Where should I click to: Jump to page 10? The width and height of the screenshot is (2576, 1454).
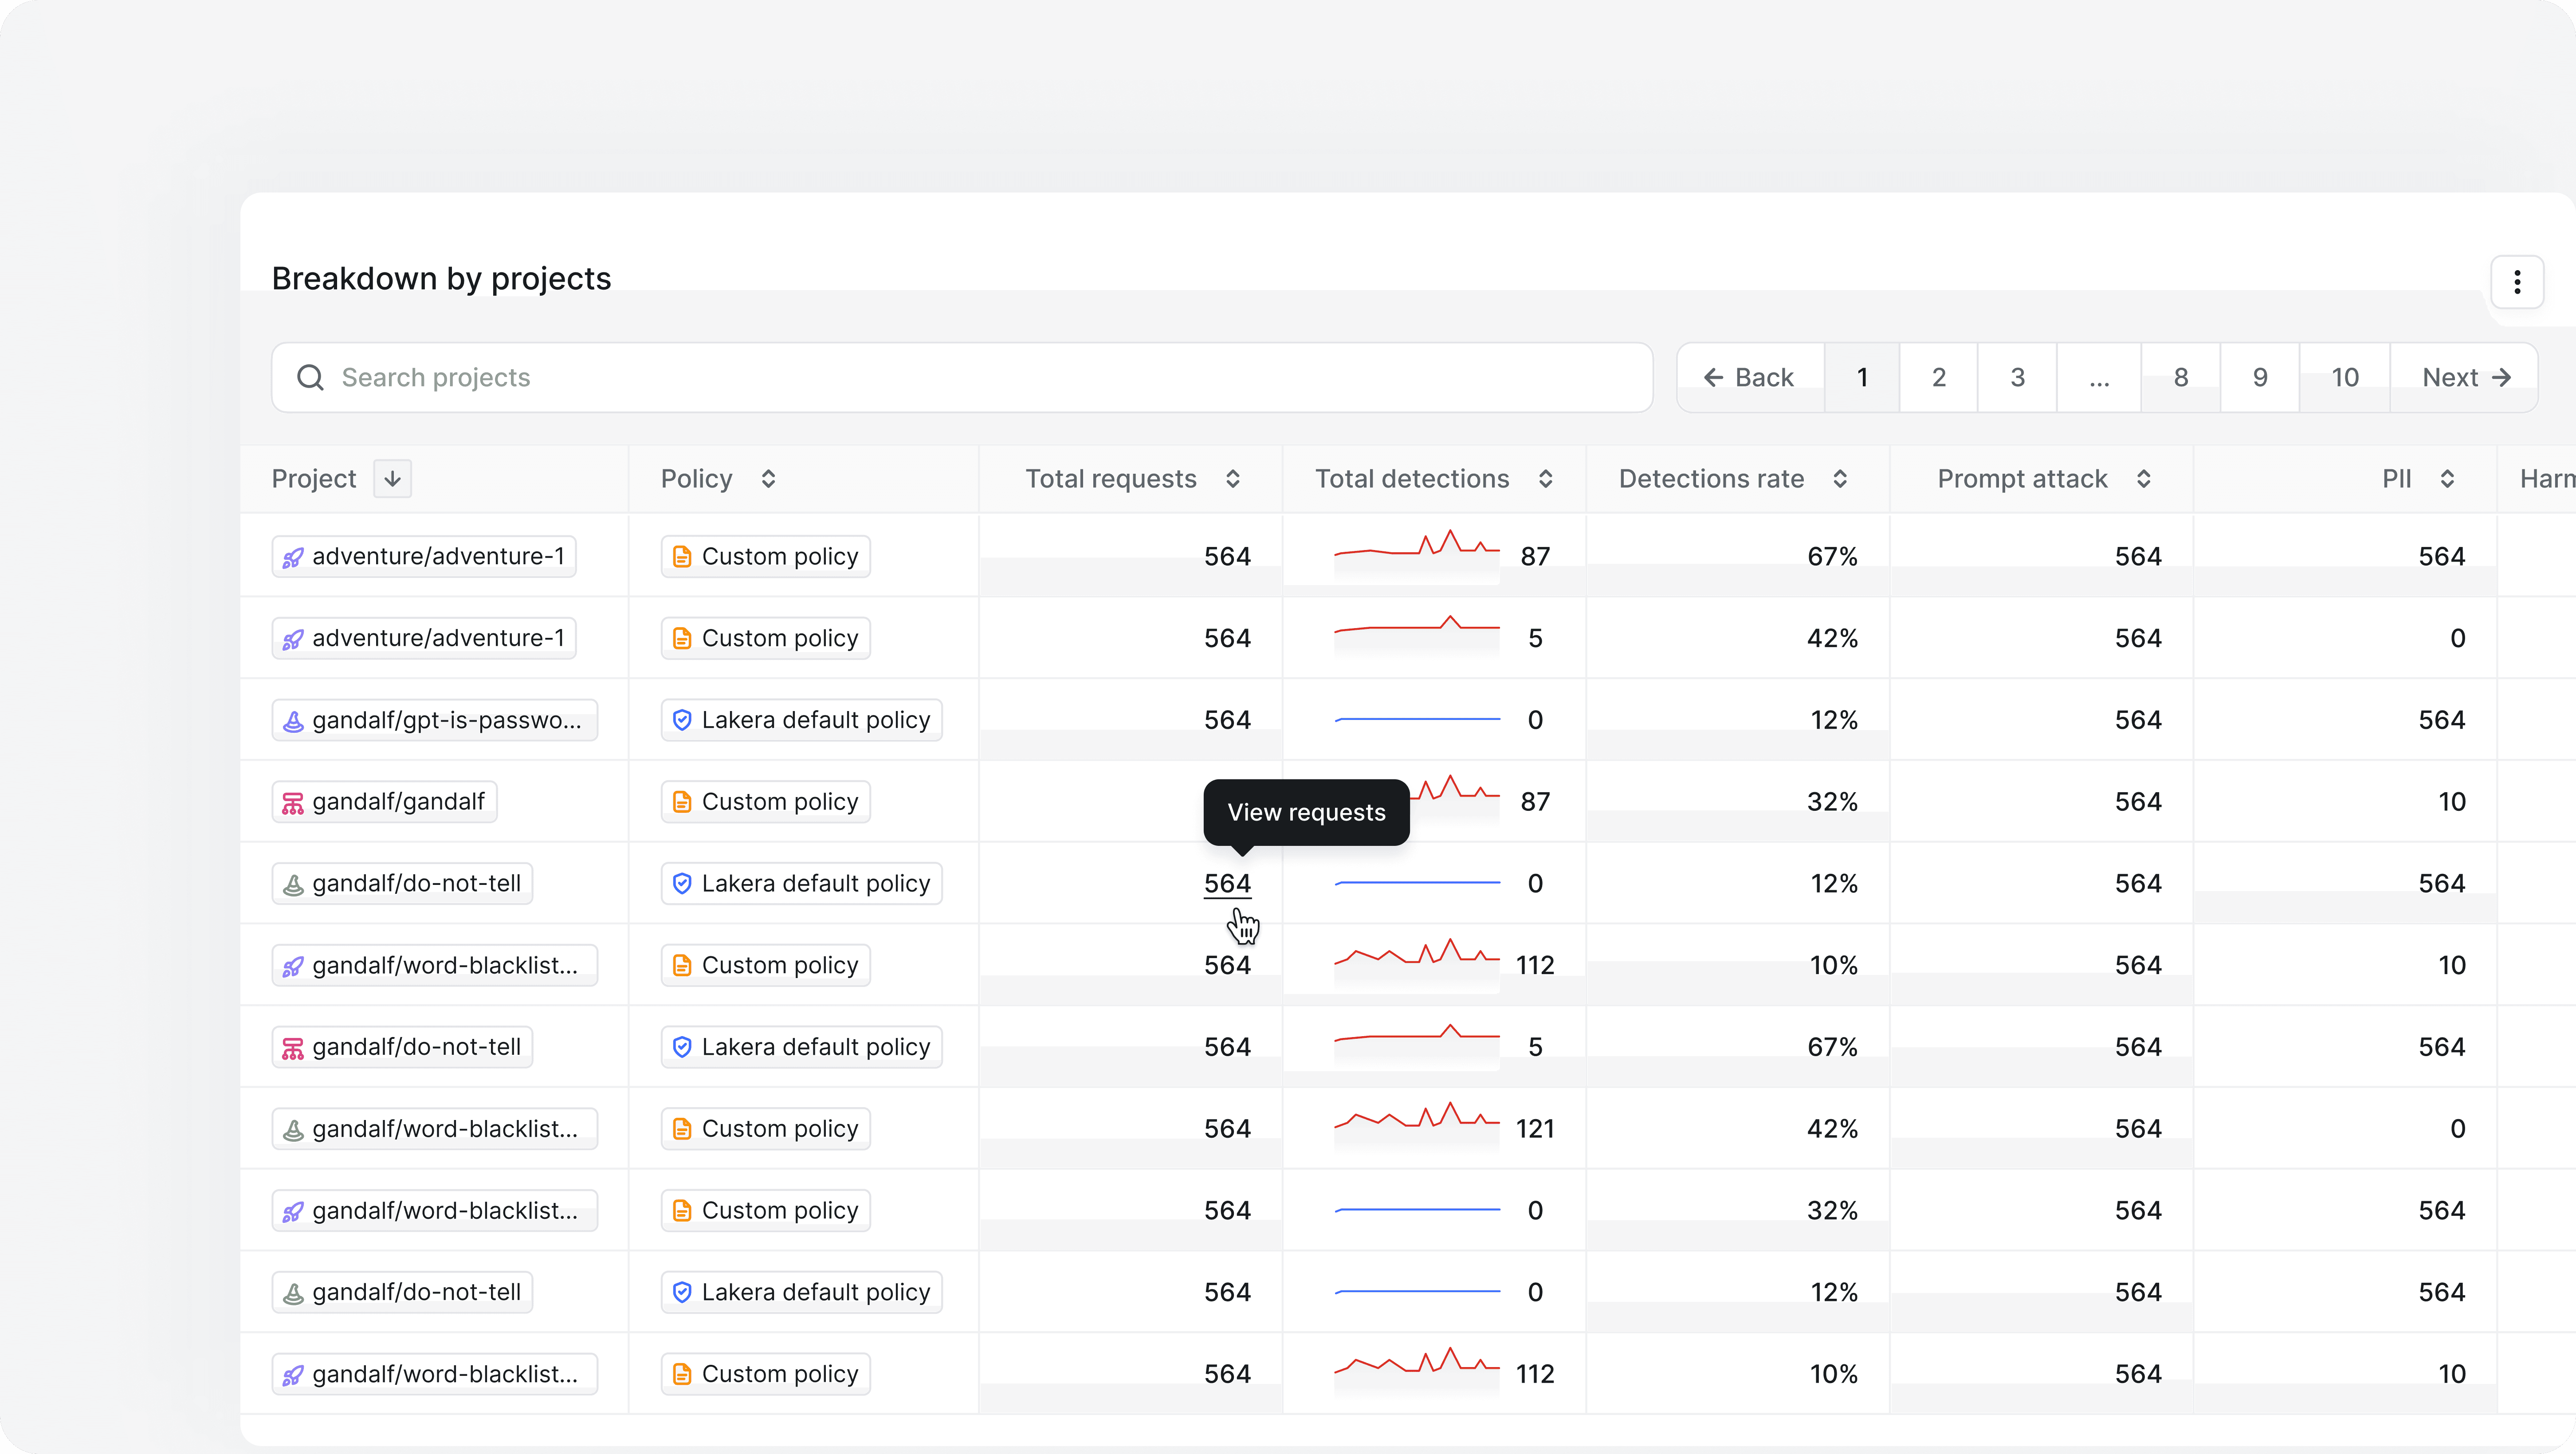pyautogui.click(x=2345, y=377)
